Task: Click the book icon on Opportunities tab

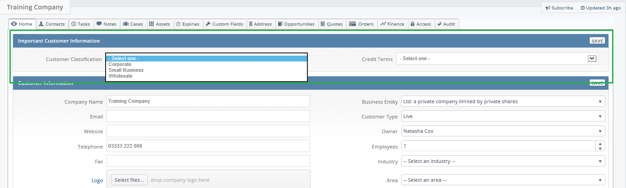Action: pyautogui.click(x=280, y=24)
